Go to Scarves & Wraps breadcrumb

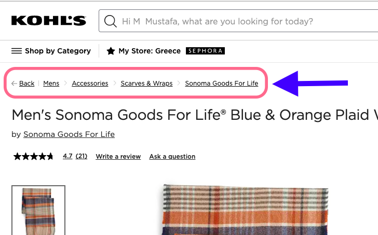pyautogui.click(x=146, y=84)
